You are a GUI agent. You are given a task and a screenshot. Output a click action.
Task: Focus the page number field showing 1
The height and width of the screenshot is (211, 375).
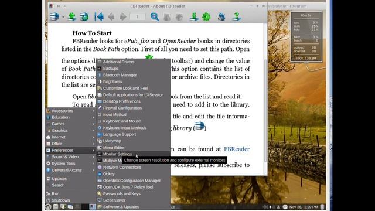(137, 17)
